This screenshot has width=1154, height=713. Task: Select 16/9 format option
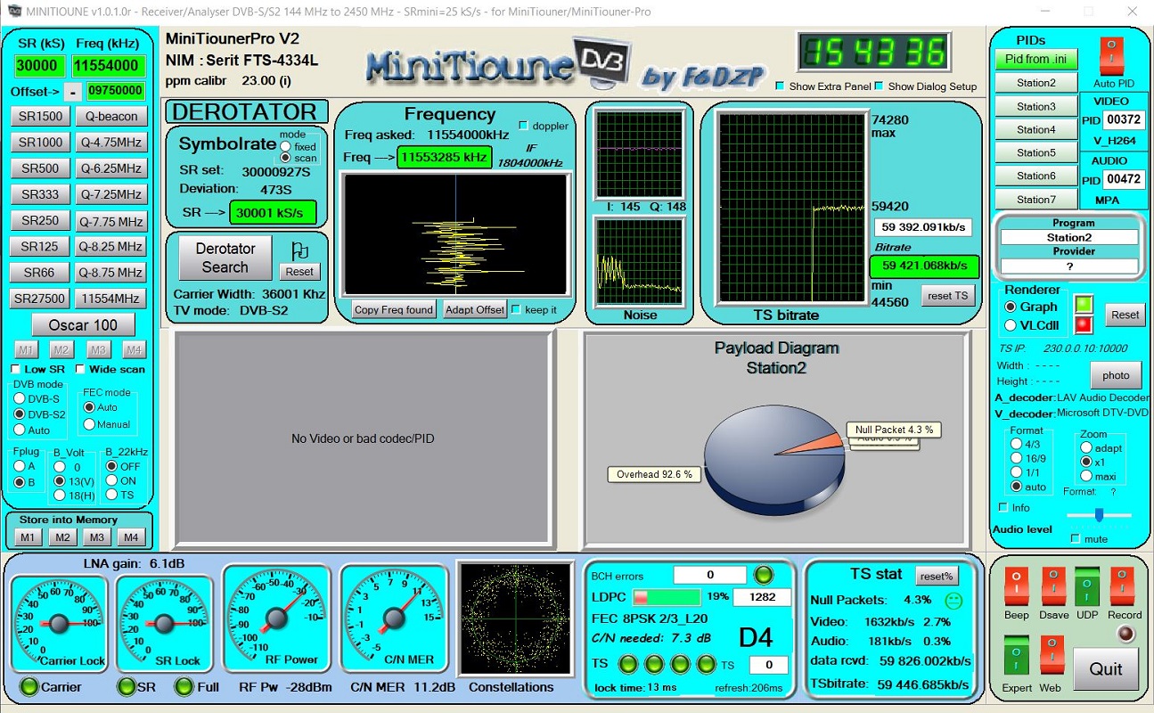coord(1016,458)
